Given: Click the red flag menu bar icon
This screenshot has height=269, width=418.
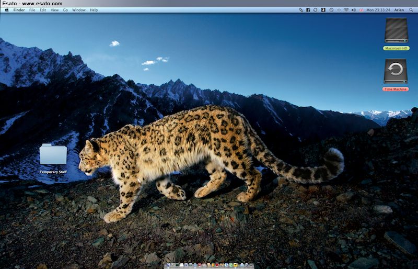Looking at the screenshot, I should pos(362,10).
